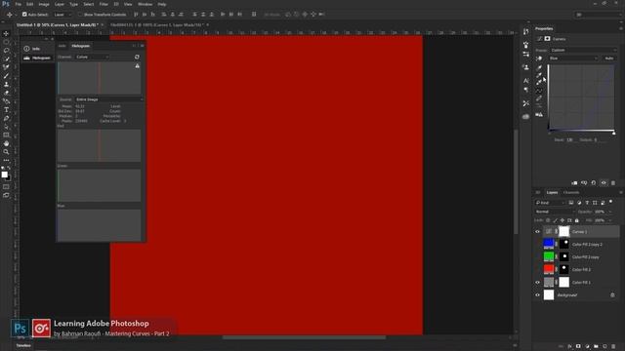Adjust the white point slider under the curve
The height and width of the screenshot is (351, 625).
614,133
